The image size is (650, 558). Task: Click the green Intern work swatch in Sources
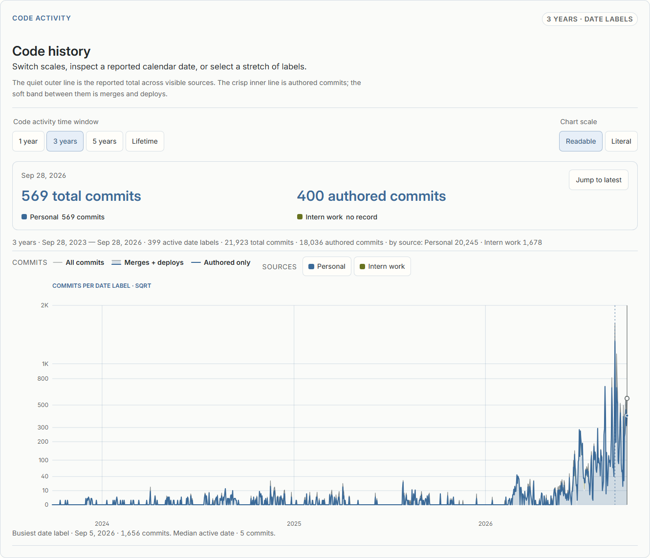point(363,267)
